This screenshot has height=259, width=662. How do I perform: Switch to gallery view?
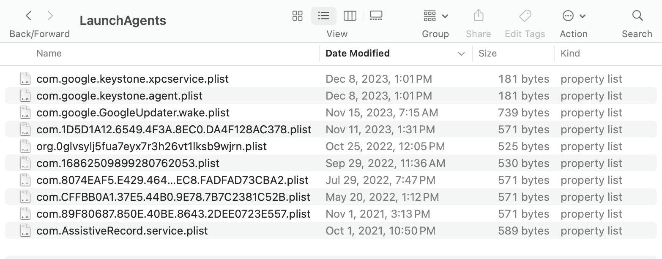376,16
